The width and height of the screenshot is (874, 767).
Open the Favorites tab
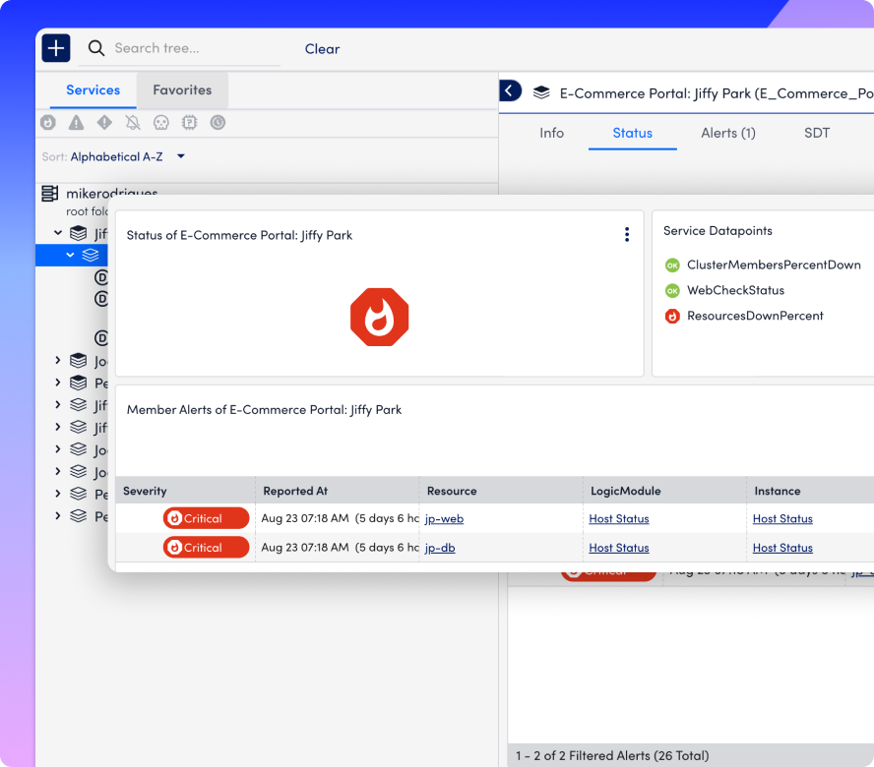coord(182,89)
